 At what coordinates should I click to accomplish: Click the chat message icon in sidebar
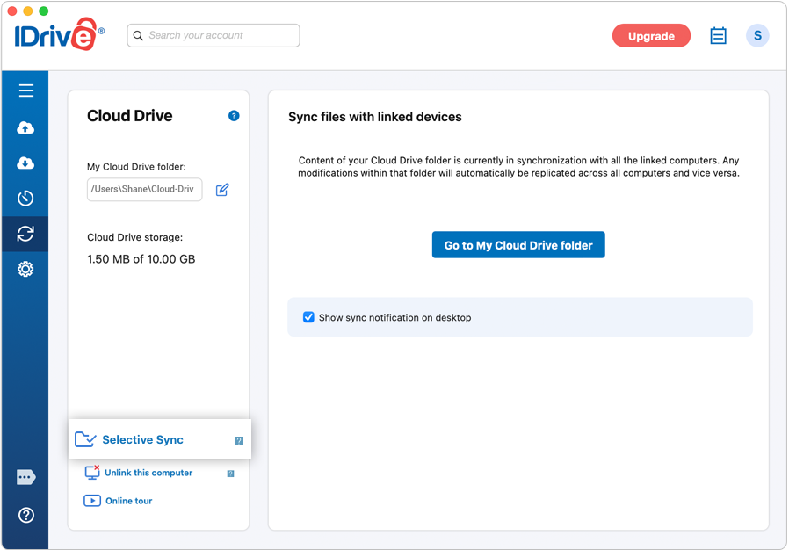point(25,477)
